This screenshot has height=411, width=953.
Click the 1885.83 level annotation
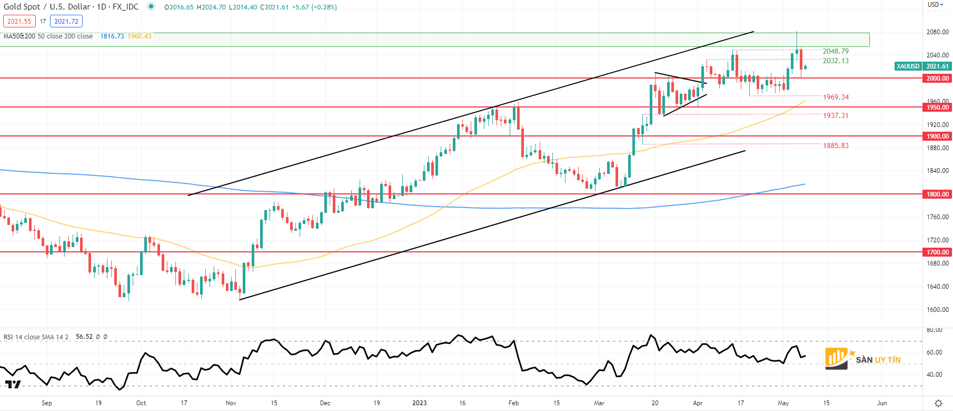(x=836, y=145)
